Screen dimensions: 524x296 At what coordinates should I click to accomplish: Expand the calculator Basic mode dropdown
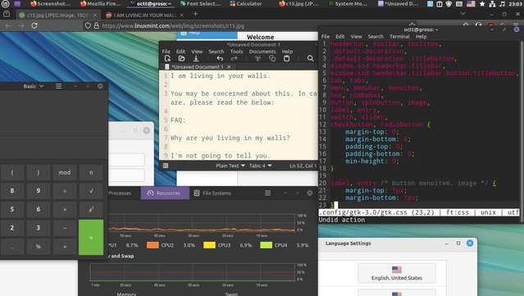point(33,86)
